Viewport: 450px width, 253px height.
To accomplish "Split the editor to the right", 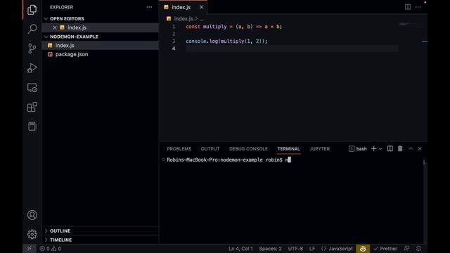I will click(408, 7).
